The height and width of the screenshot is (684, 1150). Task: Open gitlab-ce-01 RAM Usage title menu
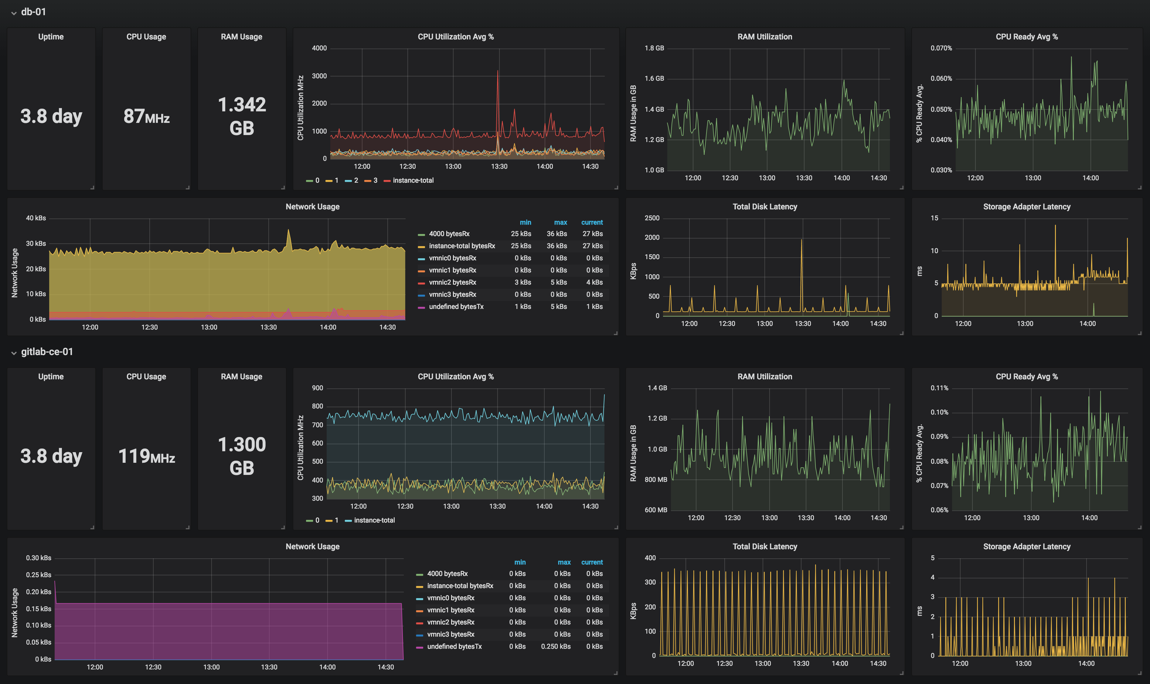tap(242, 377)
